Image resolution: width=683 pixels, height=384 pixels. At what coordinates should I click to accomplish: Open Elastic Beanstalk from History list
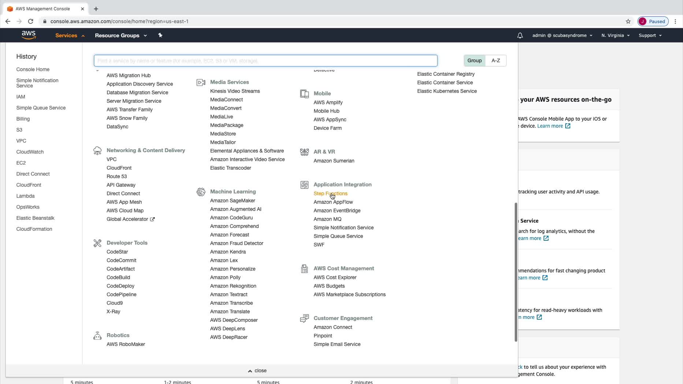click(x=36, y=218)
